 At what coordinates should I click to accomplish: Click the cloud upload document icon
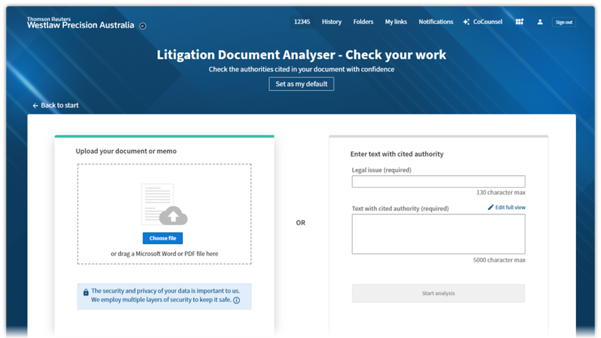164,205
